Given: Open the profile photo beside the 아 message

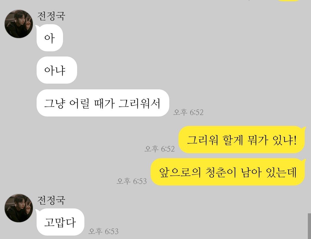Looking at the screenshot, I should coord(19,24).
